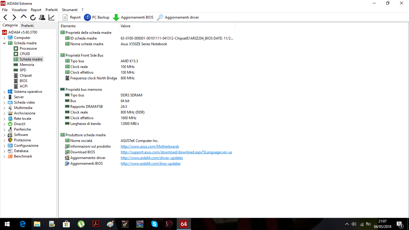This screenshot has width=409, height=230.
Task: Open Skype from the taskbar
Action: click(x=154, y=224)
